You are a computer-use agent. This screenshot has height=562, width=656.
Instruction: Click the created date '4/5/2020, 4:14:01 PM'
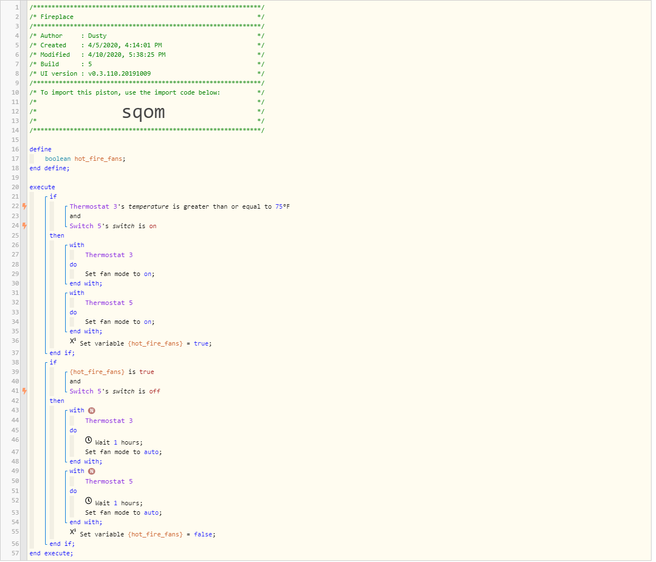tap(125, 45)
